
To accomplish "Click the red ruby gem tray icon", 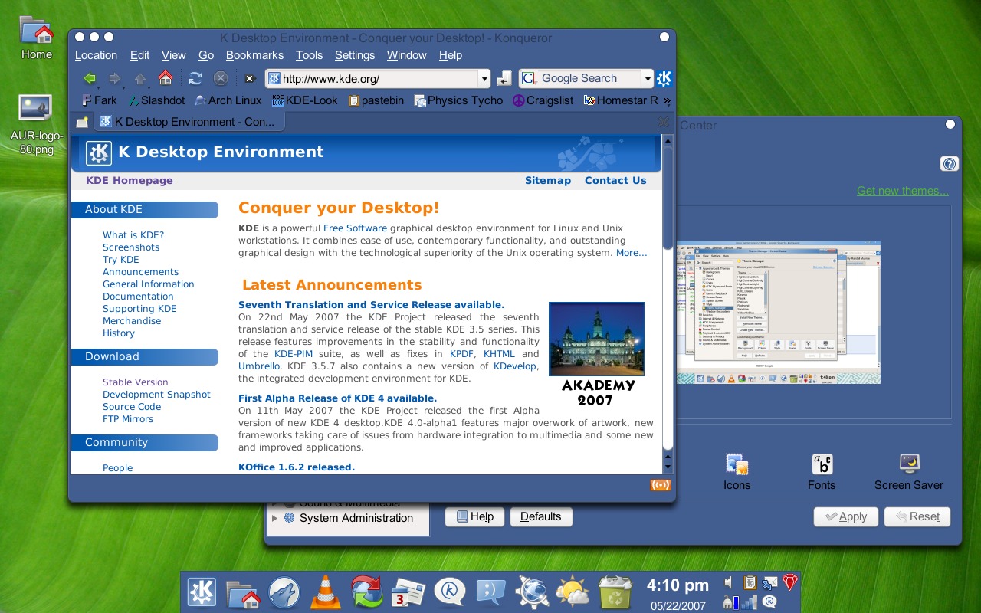I will (x=790, y=582).
